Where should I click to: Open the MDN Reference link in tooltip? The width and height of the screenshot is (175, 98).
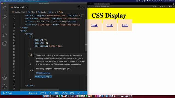(x=43, y=73)
